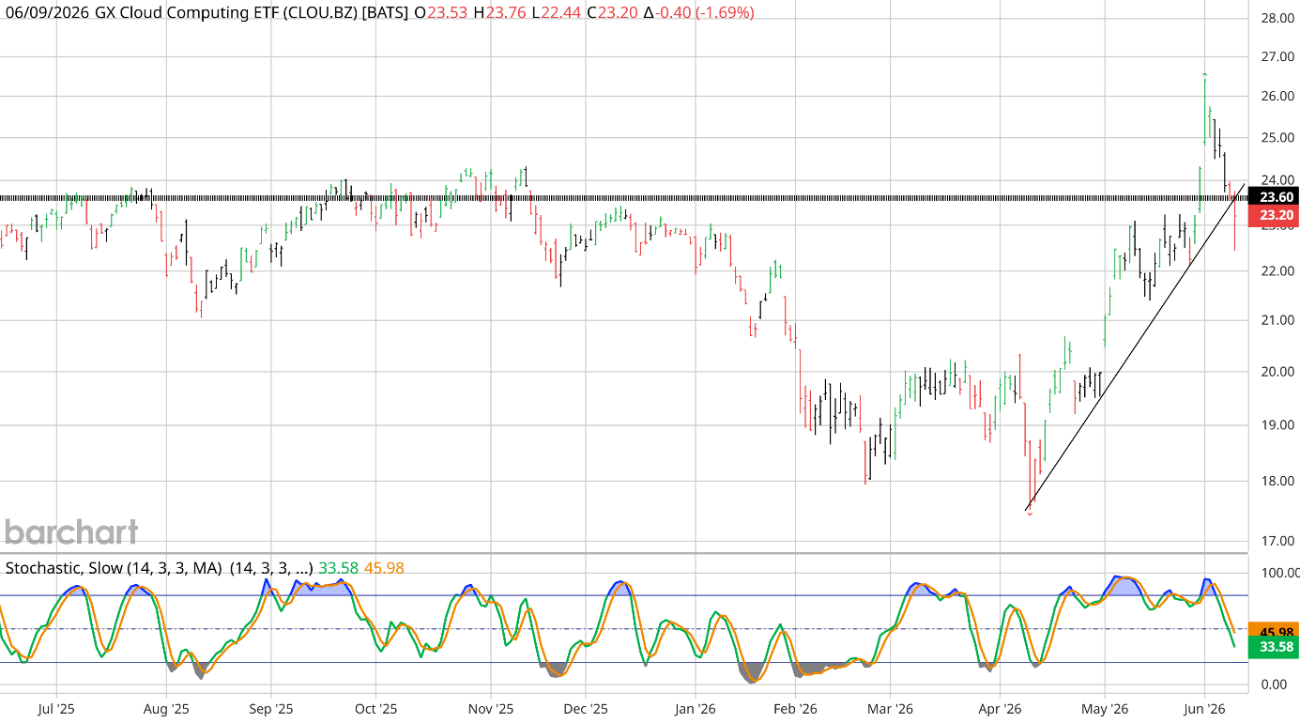The image size is (1300, 723).
Task: Click the 28.00 price axis label
Action: (x=1278, y=18)
